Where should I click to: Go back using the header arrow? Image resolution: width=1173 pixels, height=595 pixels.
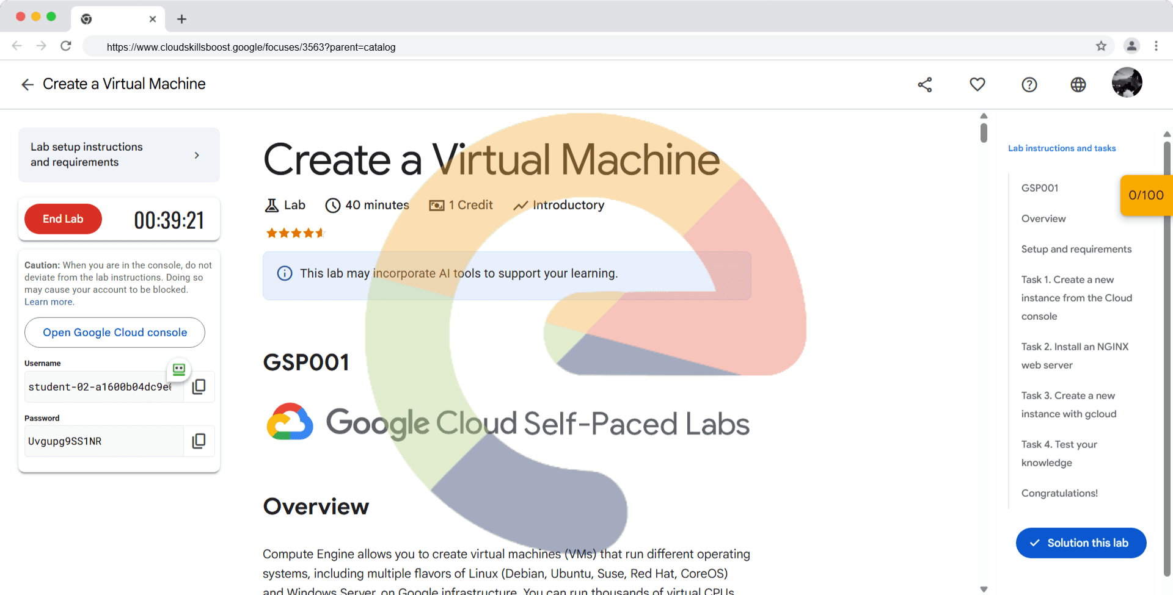tap(27, 85)
